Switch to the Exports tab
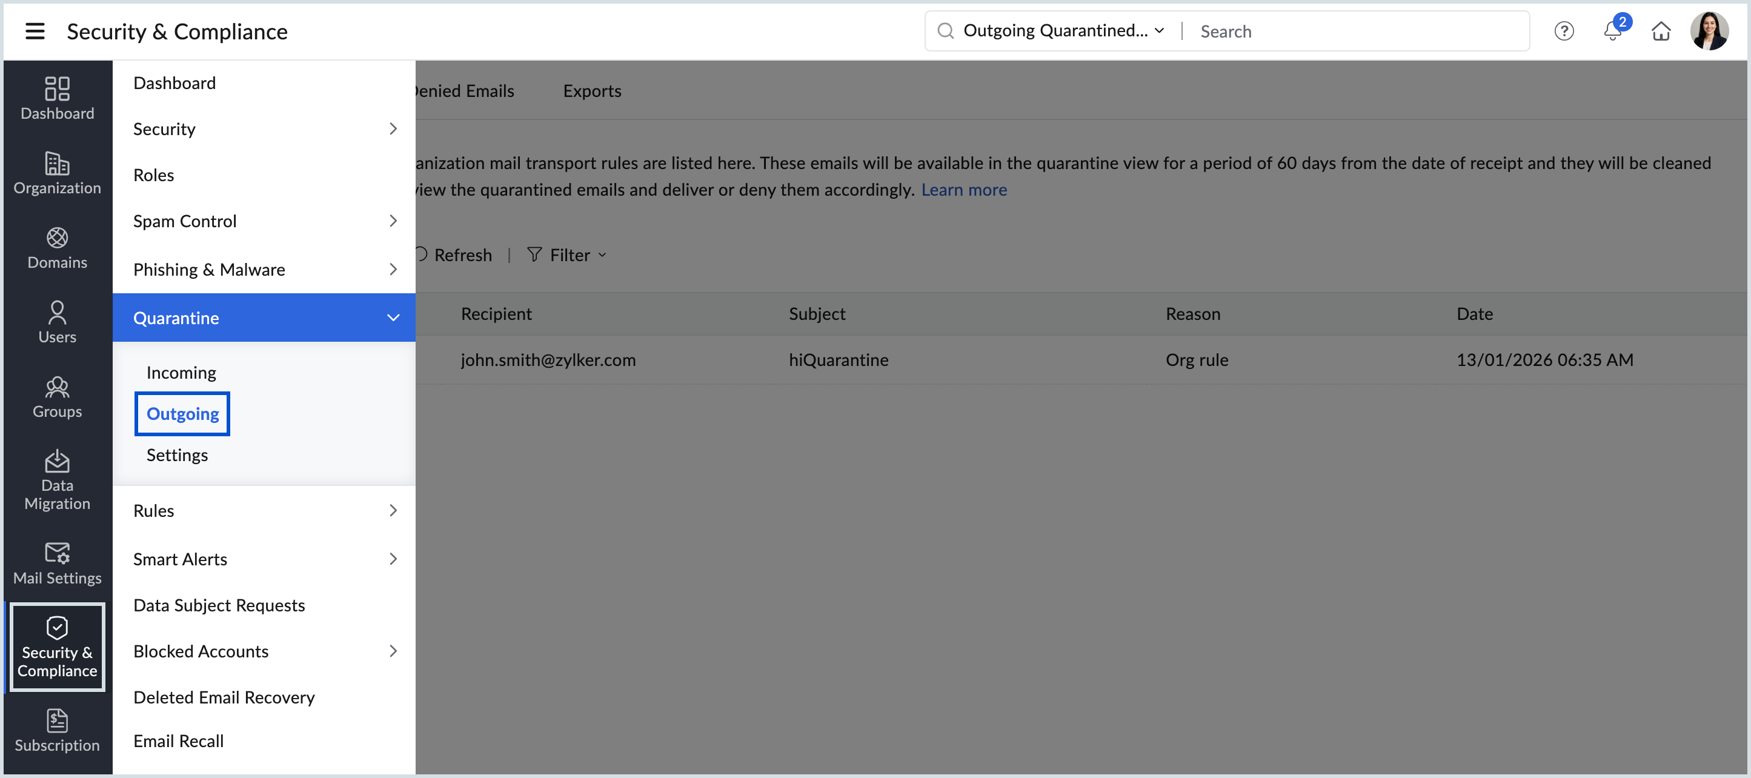Image resolution: width=1751 pixels, height=778 pixels. pyautogui.click(x=591, y=91)
